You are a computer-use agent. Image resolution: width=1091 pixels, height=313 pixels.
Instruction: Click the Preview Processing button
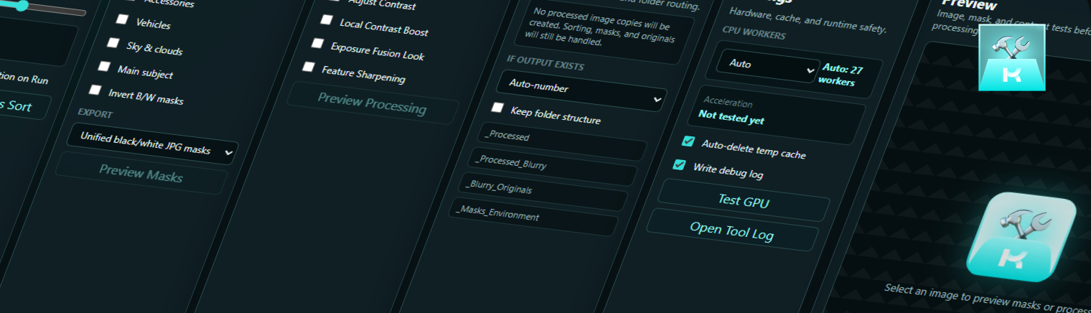pyautogui.click(x=372, y=103)
